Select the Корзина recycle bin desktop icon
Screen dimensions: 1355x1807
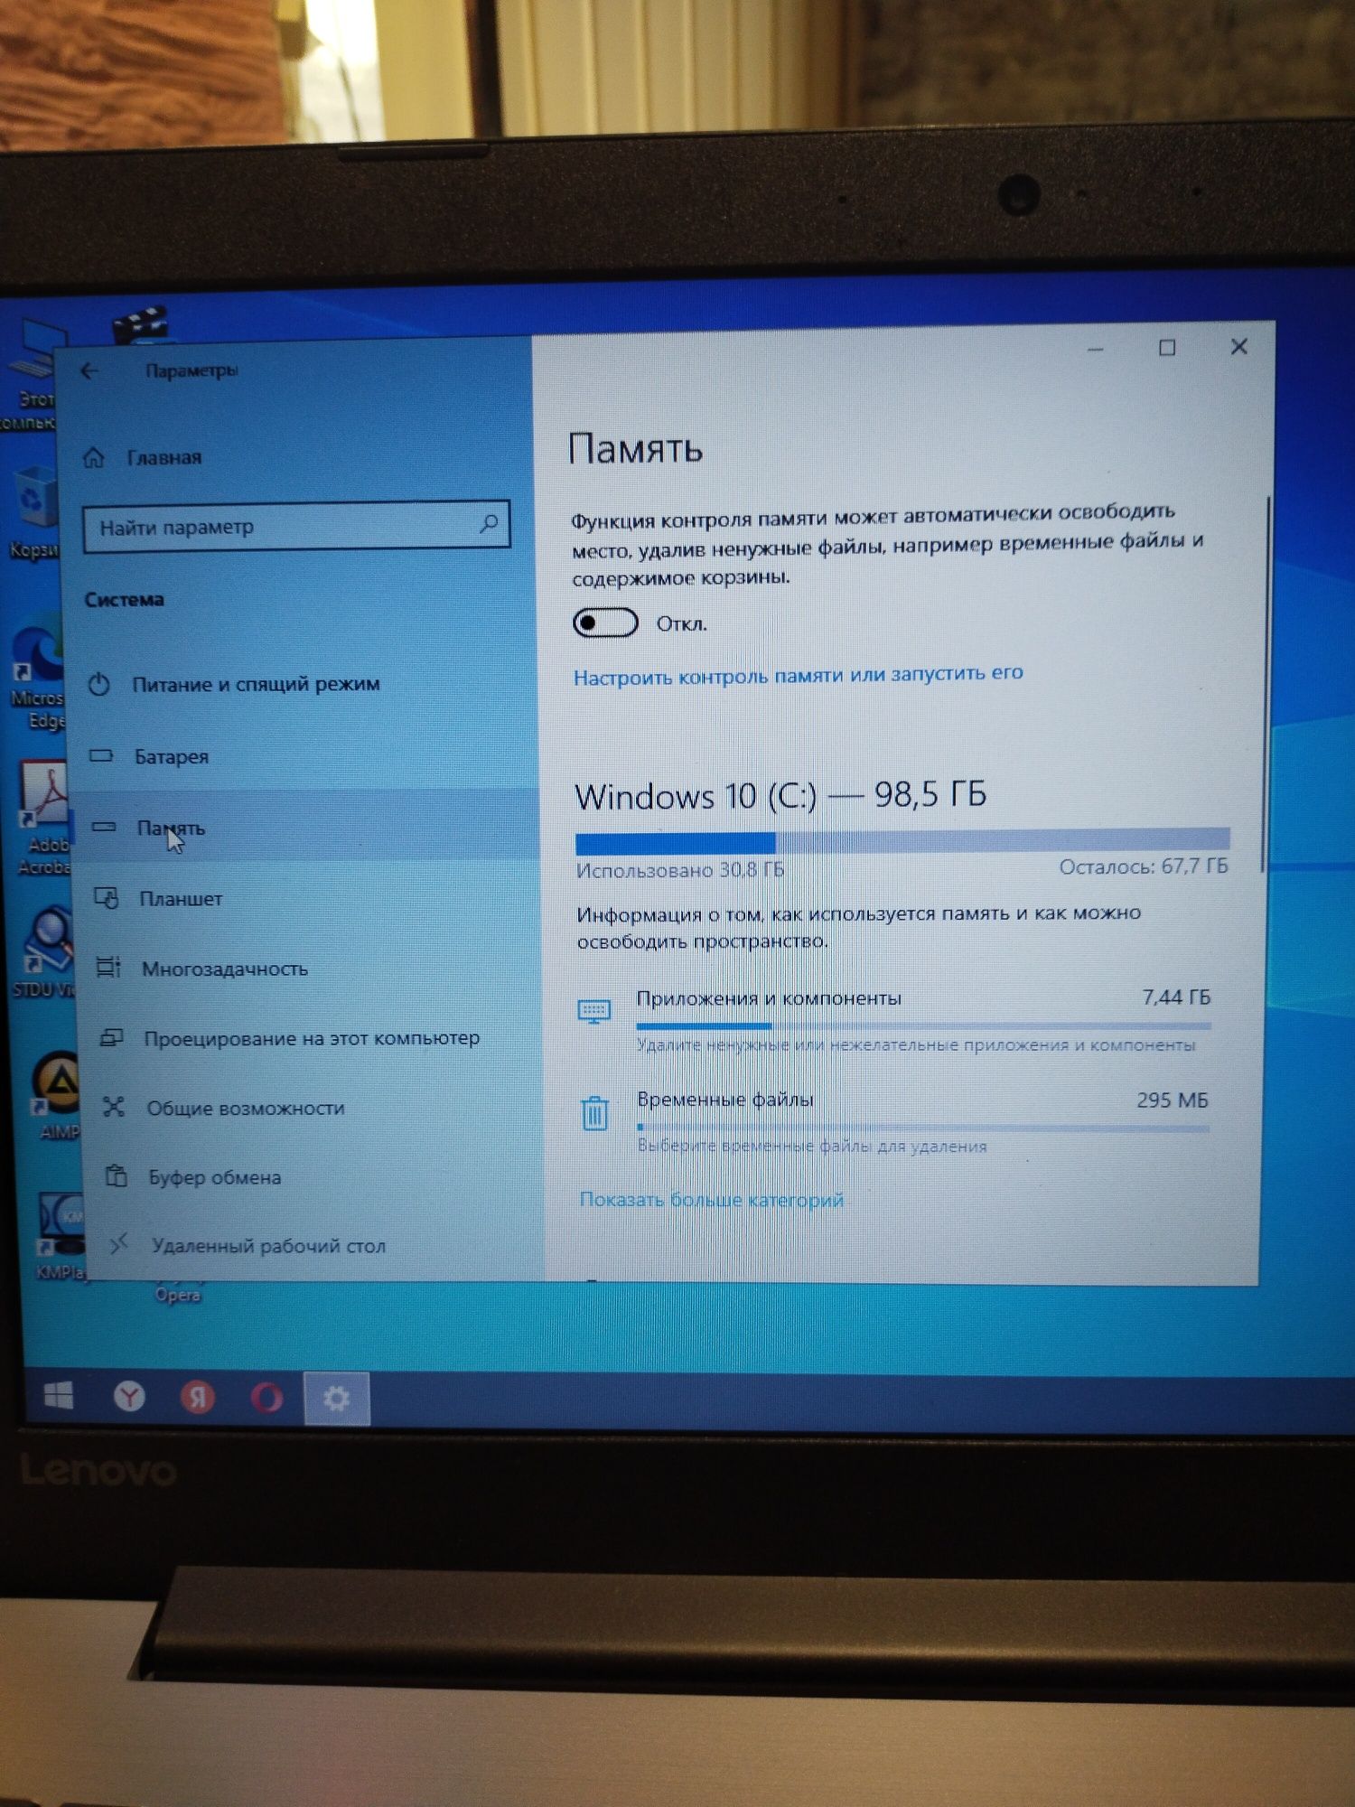[34, 511]
